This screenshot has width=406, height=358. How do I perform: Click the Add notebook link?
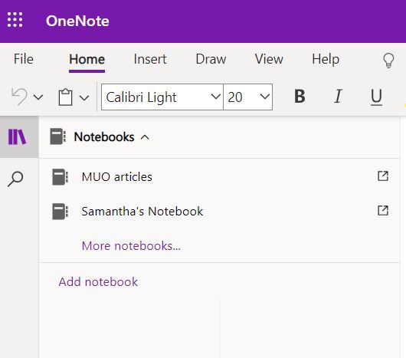click(98, 281)
